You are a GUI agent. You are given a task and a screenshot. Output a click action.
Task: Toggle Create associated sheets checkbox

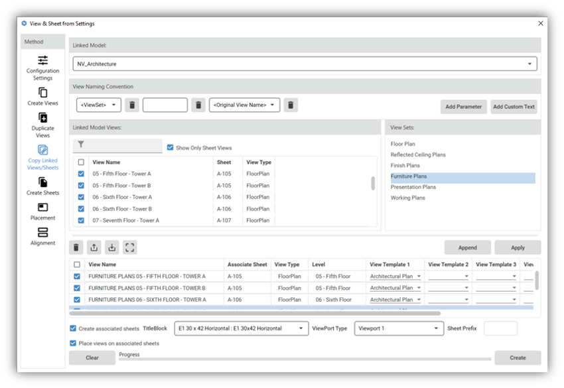coord(73,328)
